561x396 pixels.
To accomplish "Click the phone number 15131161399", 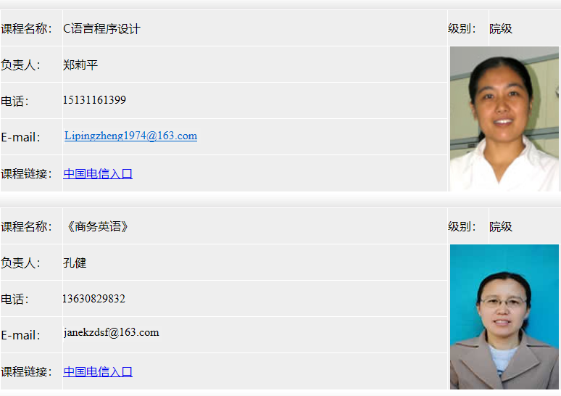I will [94, 100].
